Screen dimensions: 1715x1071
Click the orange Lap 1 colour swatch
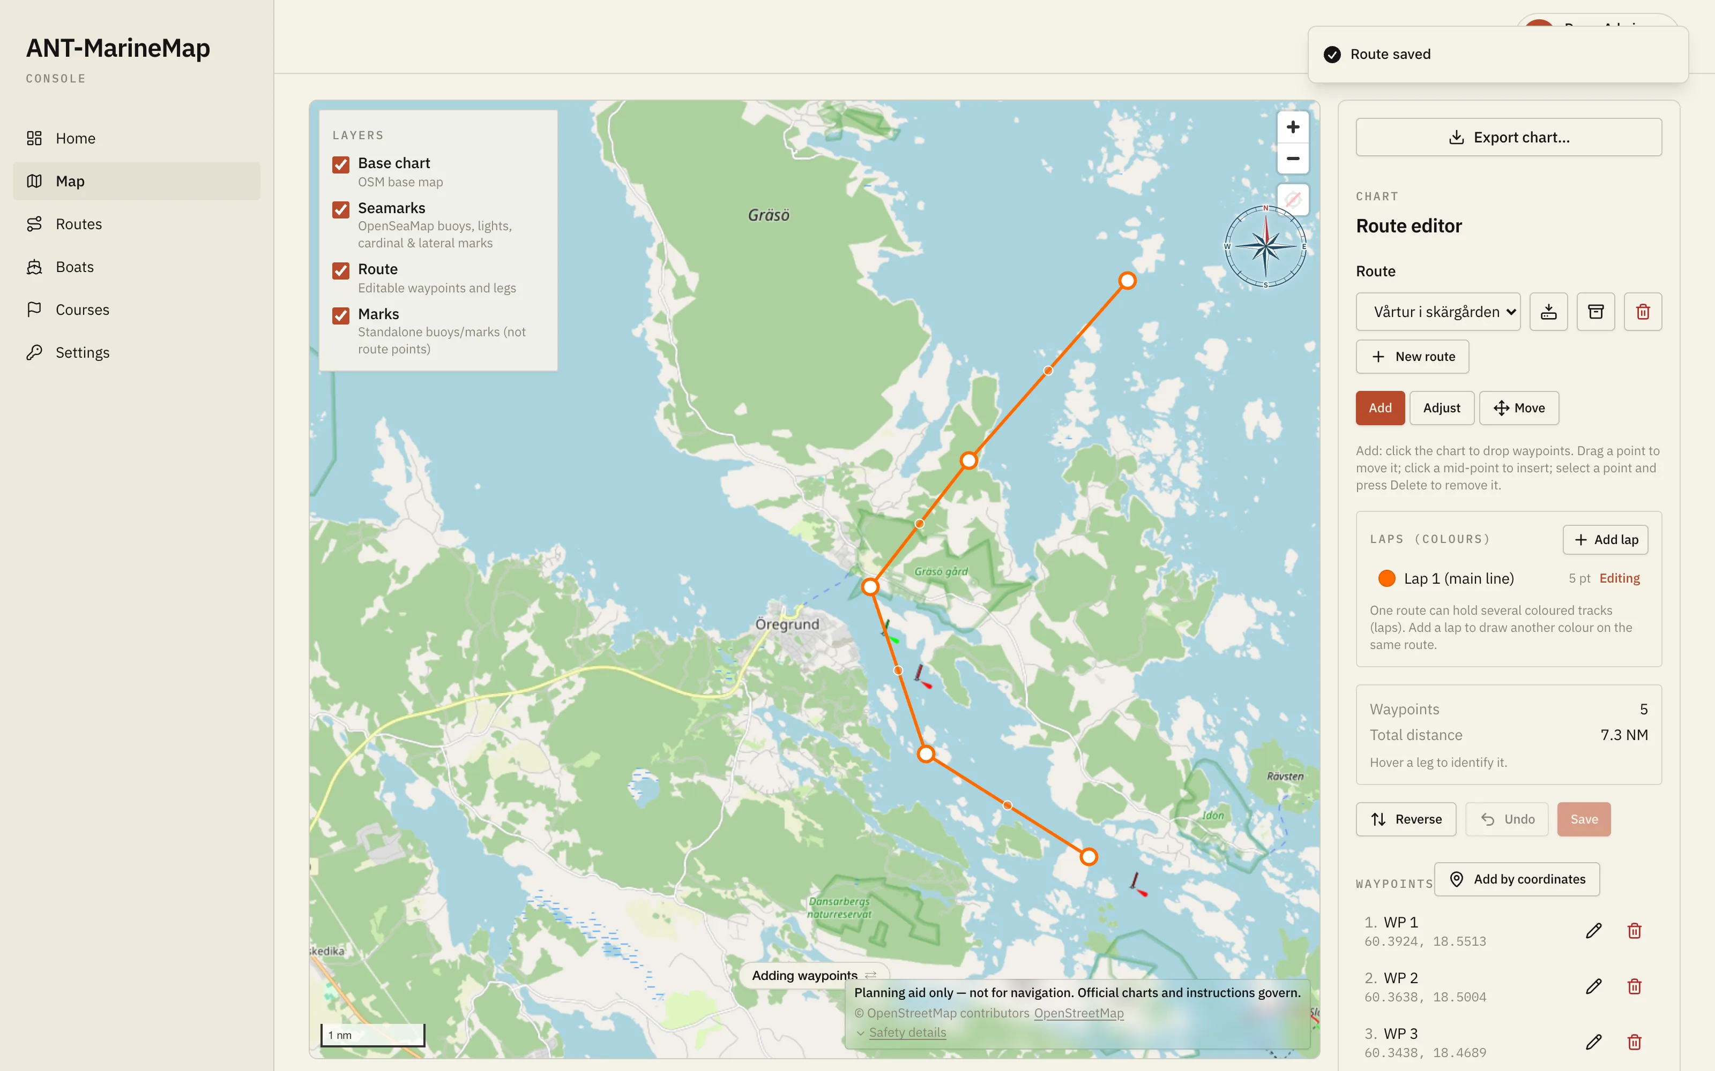(1386, 579)
